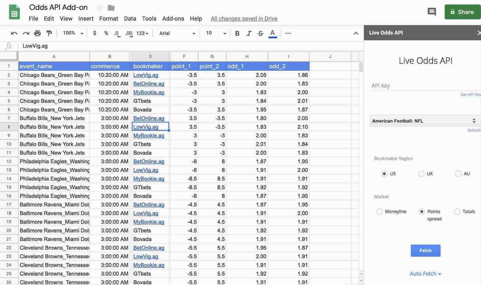Image resolution: width=481 pixels, height=285 pixels.
Task: Toggle italic formatting
Action: pos(249,33)
